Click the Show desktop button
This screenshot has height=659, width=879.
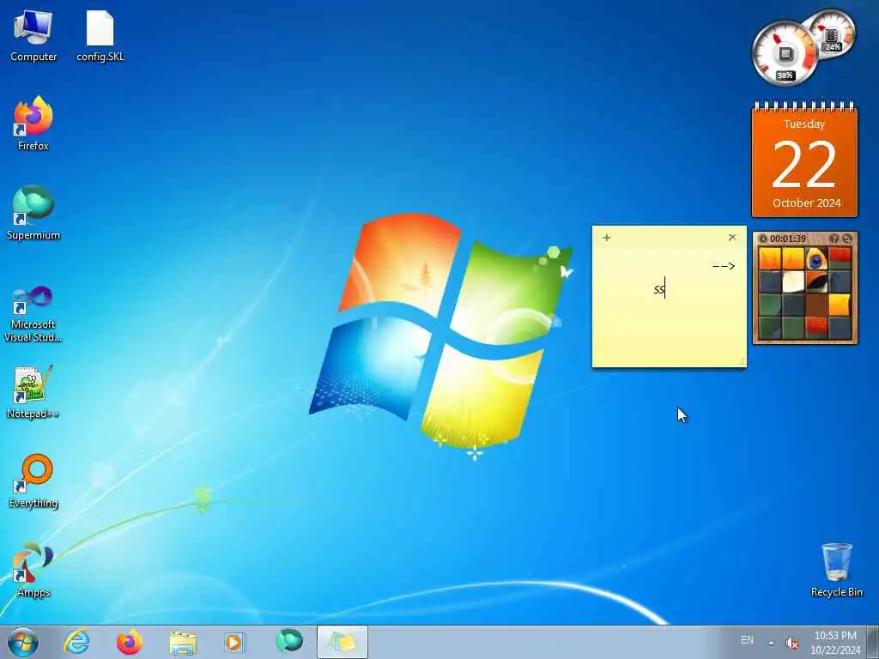click(873, 642)
